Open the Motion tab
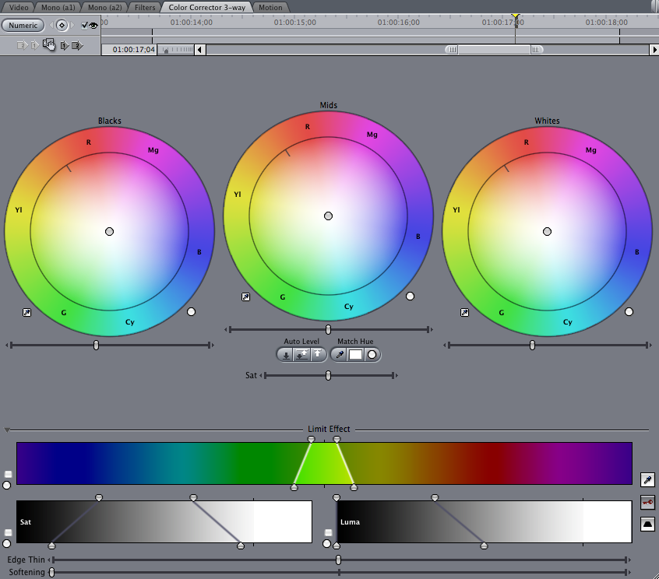The image size is (659, 579). coord(270,7)
